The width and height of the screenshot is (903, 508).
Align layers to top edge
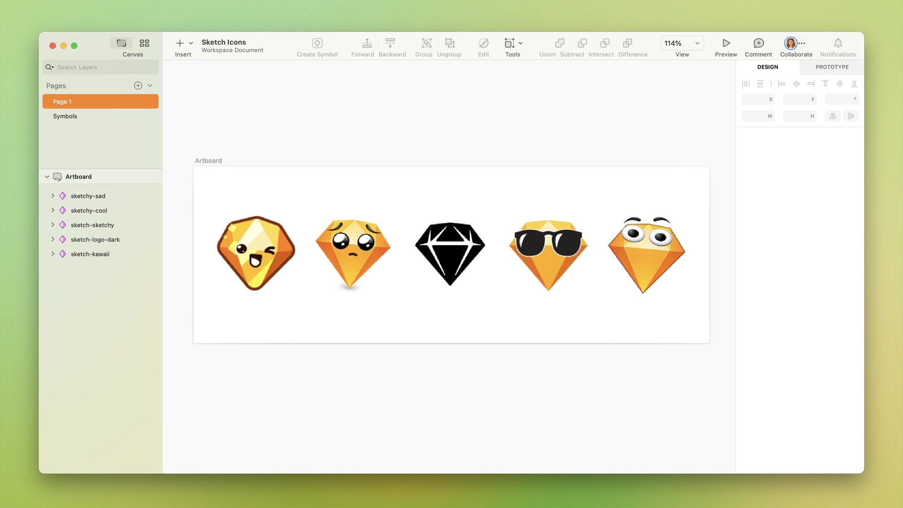pyautogui.click(x=825, y=84)
